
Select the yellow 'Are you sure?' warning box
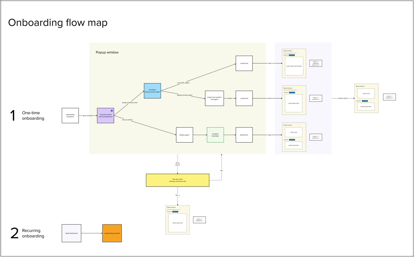[x=178, y=180]
